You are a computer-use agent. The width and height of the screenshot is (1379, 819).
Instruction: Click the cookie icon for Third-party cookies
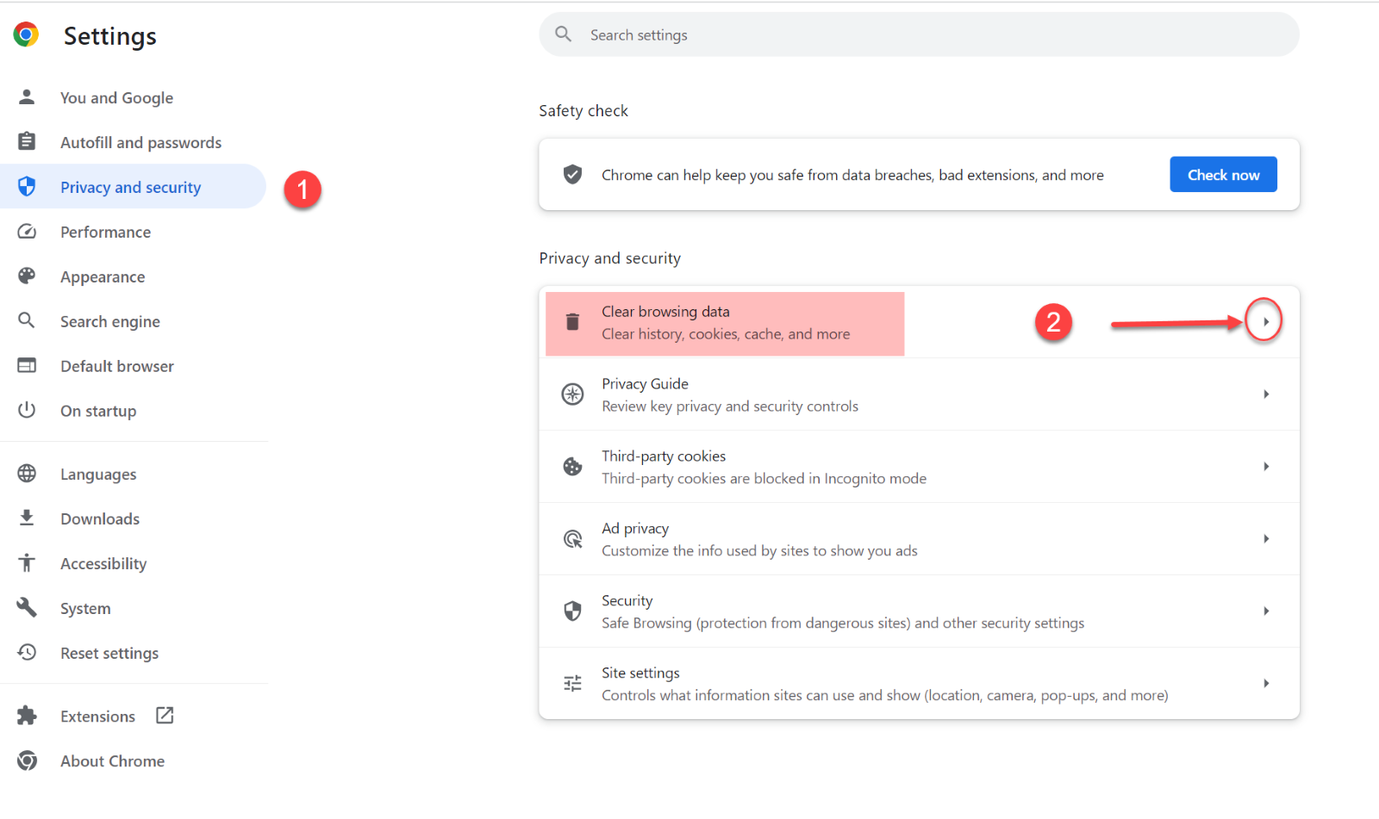point(572,467)
